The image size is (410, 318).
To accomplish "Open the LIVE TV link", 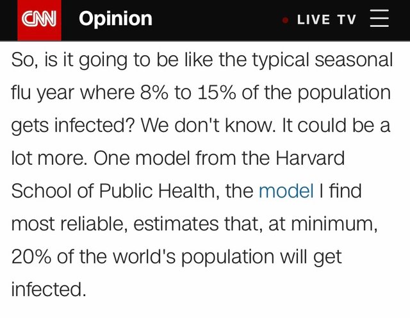I will coord(326,19).
